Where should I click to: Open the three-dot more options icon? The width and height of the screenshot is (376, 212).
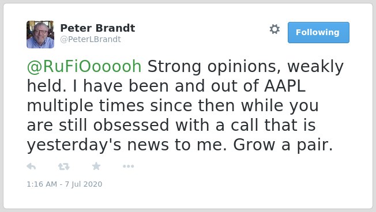pyautogui.click(x=128, y=166)
